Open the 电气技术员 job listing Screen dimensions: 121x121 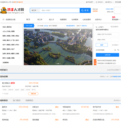[97, 107]
